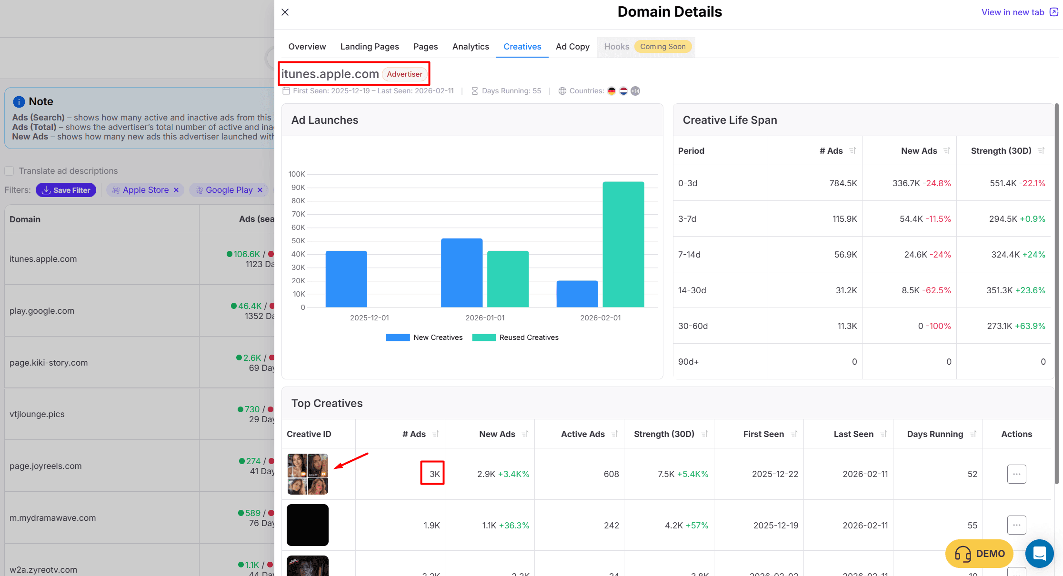Open the Landing Pages tab

click(x=370, y=47)
